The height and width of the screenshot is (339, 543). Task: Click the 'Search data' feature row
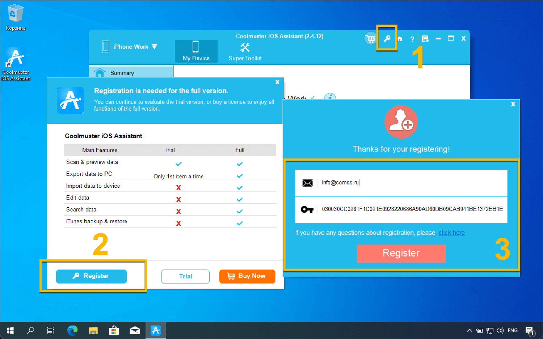coord(170,210)
